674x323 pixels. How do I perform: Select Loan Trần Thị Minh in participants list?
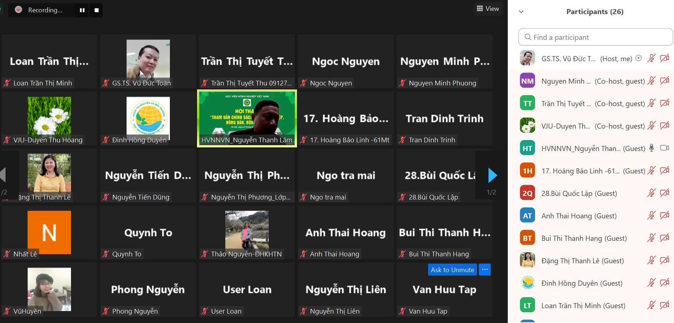tap(583, 306)
